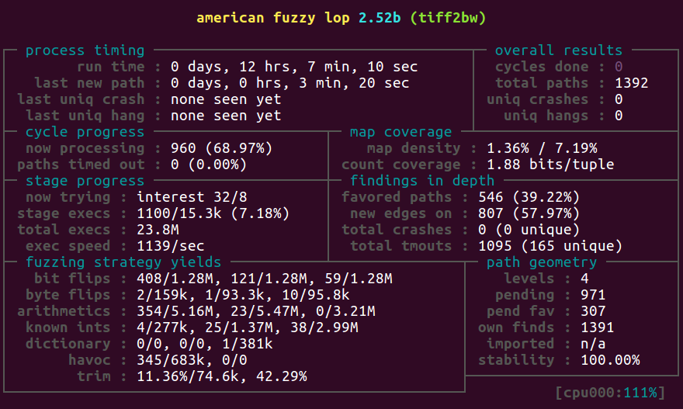Viewport: 683px width, 409px height.
Task: Select known ints value '4/277k, 25/1.37M, 38/2.99M'
Action: 248,328
